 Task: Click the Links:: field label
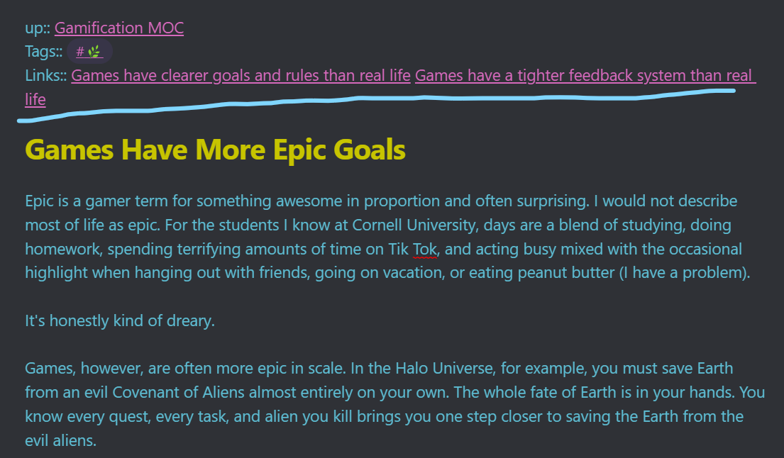click(46, 75)
